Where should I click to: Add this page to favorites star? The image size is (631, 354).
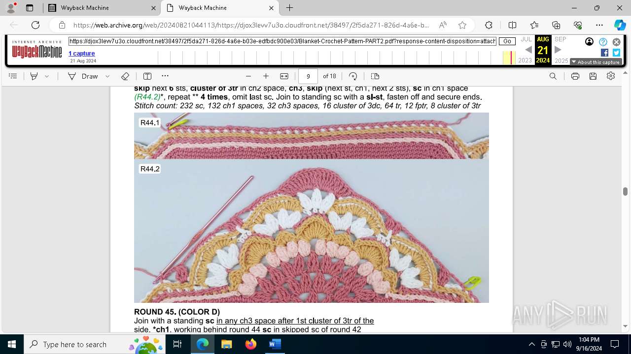pyautogui.click(x=462, y=25)
